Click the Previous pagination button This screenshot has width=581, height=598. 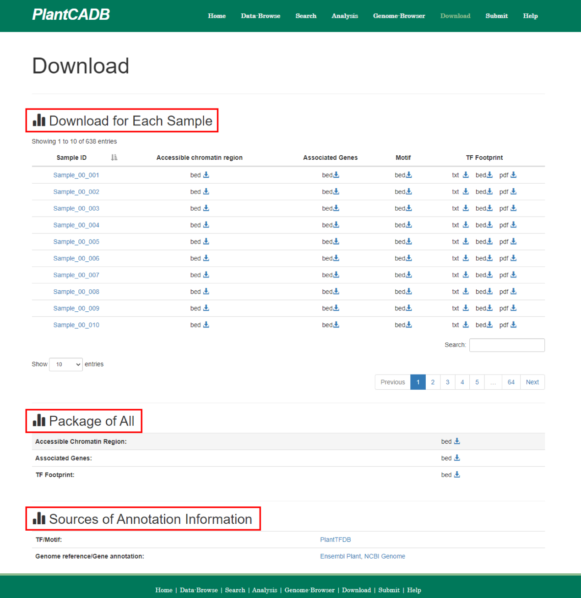393,382
